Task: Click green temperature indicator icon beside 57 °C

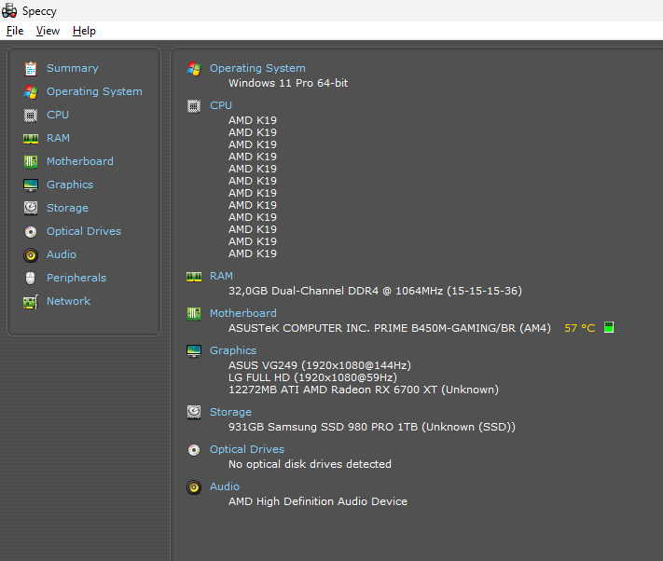Action: click(609, 327)
